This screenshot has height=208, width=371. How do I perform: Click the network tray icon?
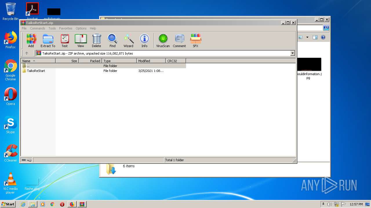(337, 204)
